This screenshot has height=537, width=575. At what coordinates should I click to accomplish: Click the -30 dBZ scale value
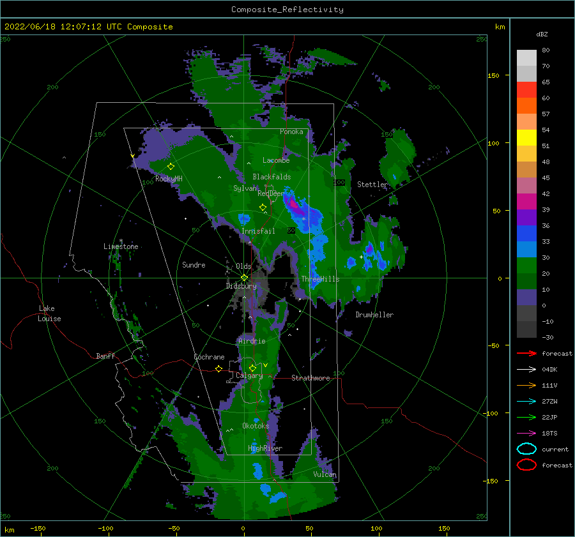pyautogui.click(x=548, y=337)
